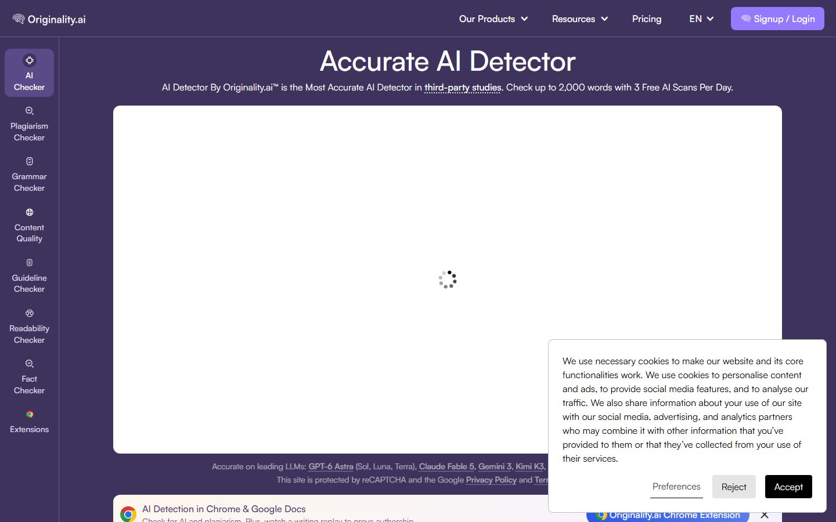This screenshot has height=522, width=836.
Task: Follow the GPT-6 Astra link
Action: (x=331, y=466)
